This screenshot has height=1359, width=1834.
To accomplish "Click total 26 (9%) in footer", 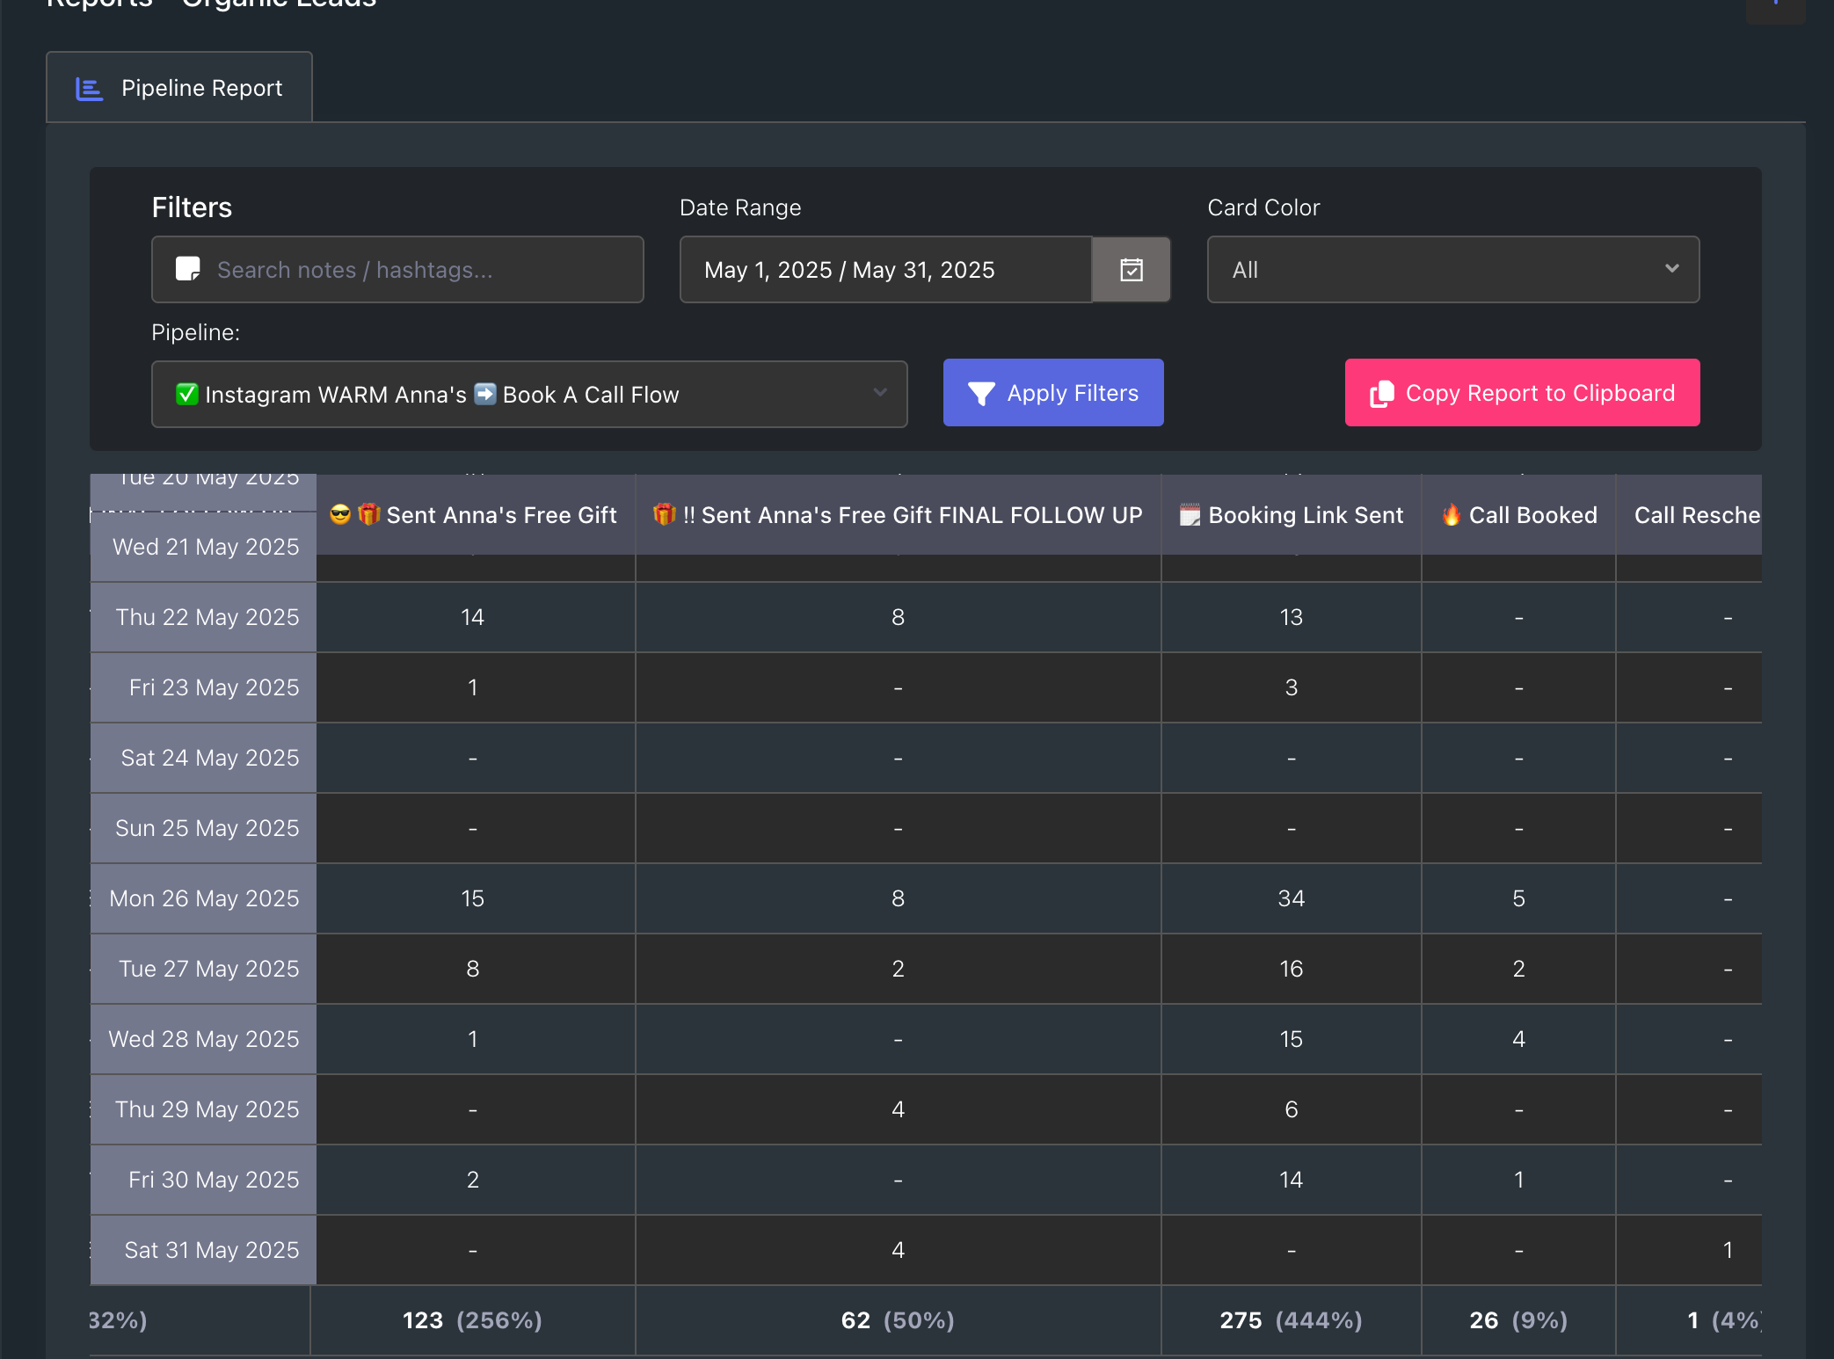I will tap(1518, 1320).
